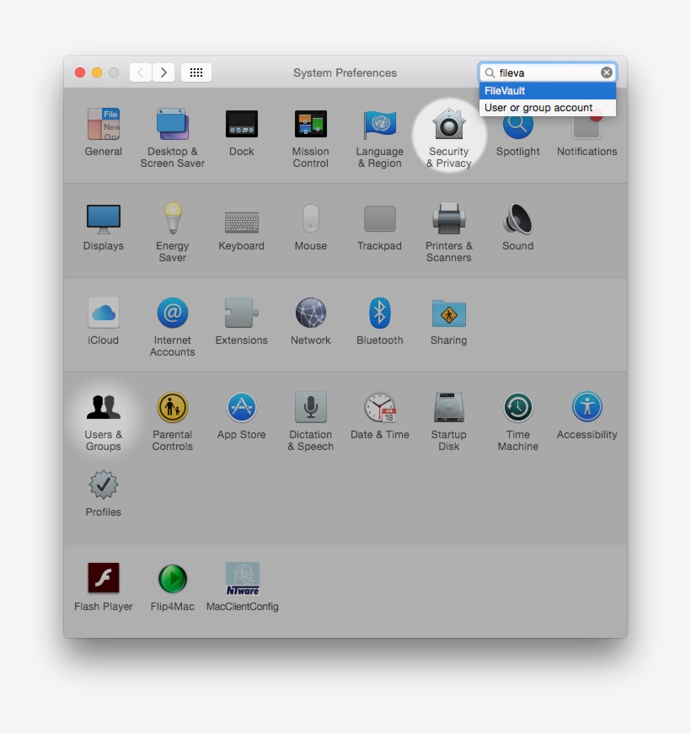The image size is (691, 734).
Task: Open Startup Disk preferences
Action: pyautogui.click(x=447, y=414)
